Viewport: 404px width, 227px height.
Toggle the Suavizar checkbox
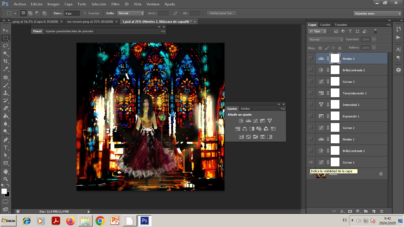(x=85, y=13)
